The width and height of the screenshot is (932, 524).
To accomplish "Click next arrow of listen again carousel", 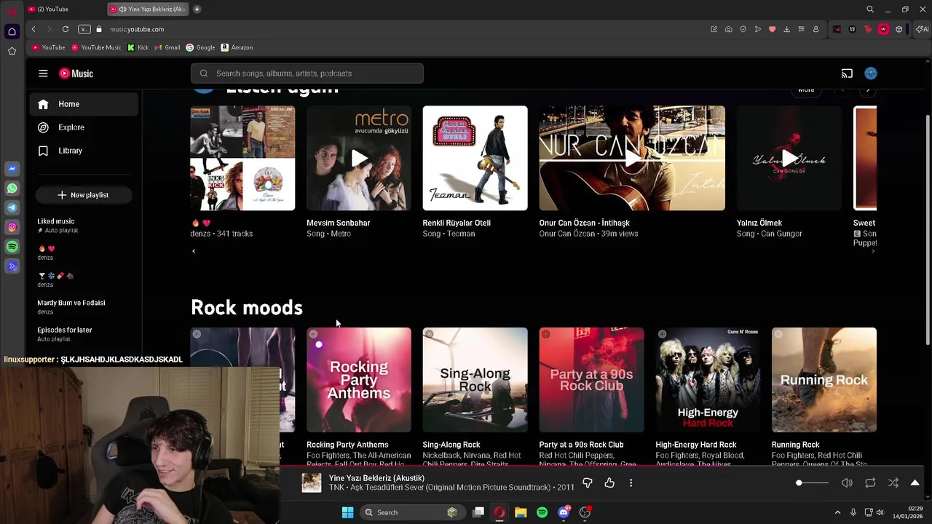I will coord(868,90).
